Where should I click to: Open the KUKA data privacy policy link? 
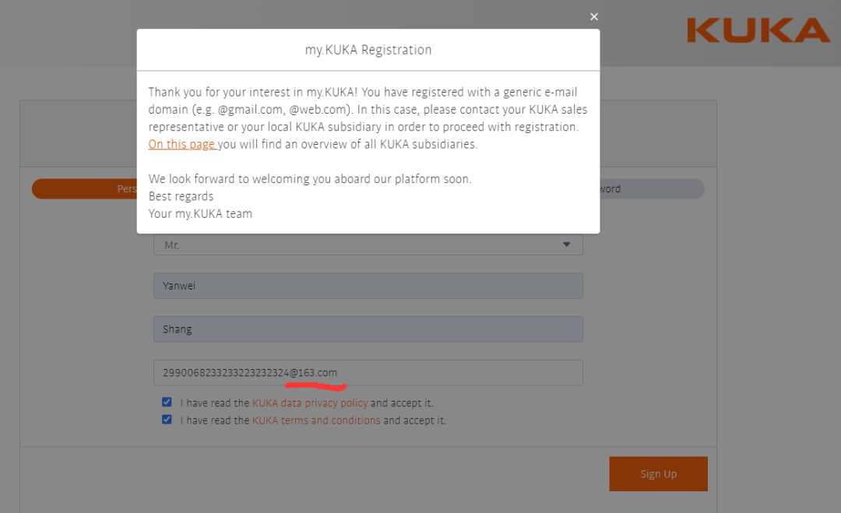[310, 403]
